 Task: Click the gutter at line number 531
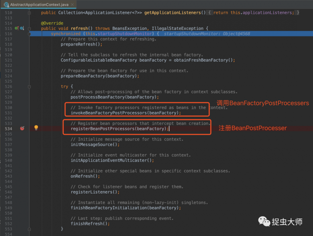click(x=8, y=113)
